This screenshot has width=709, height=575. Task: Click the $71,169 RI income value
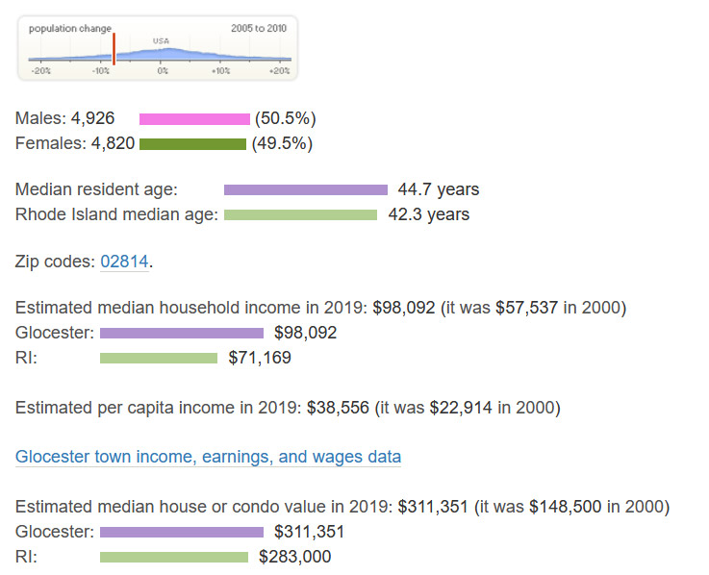tap(259, 359)
